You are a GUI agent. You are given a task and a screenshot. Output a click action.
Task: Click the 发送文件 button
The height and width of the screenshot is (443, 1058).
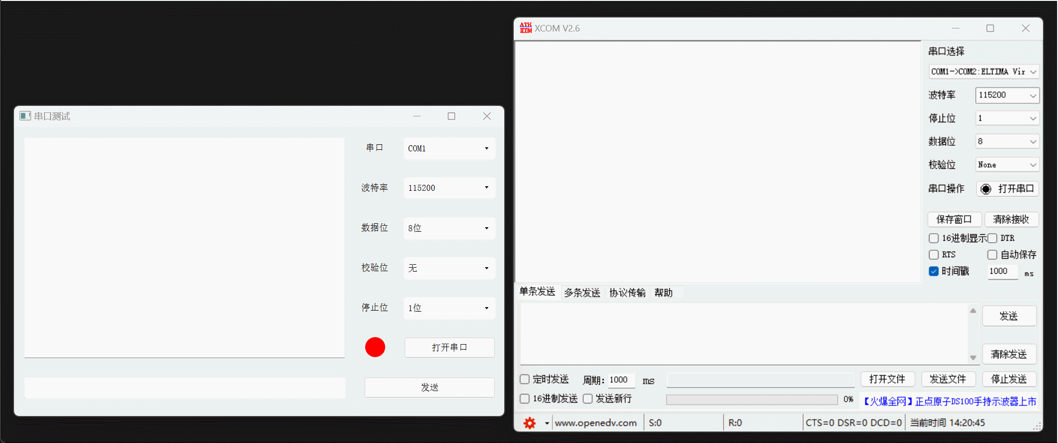point(948,379)
